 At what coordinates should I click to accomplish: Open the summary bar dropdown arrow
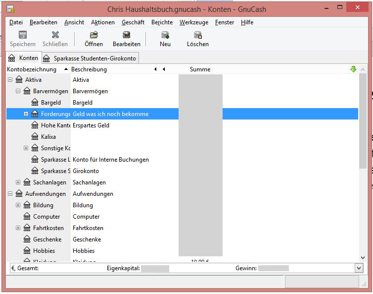359,268
